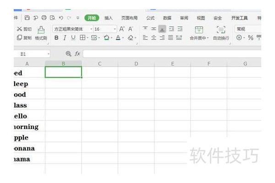Click the Print icon in quick access toolbar
This screenshot has height=183, width=275.
[x=44, y=18]
